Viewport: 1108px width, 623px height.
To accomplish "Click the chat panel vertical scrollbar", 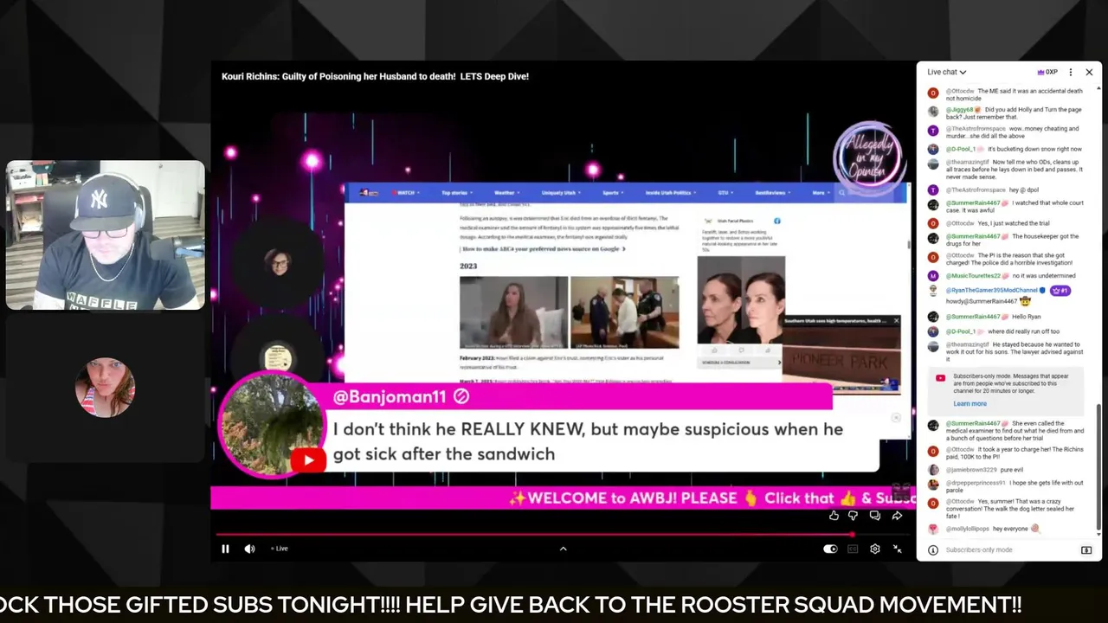I will coord(1099,466).
